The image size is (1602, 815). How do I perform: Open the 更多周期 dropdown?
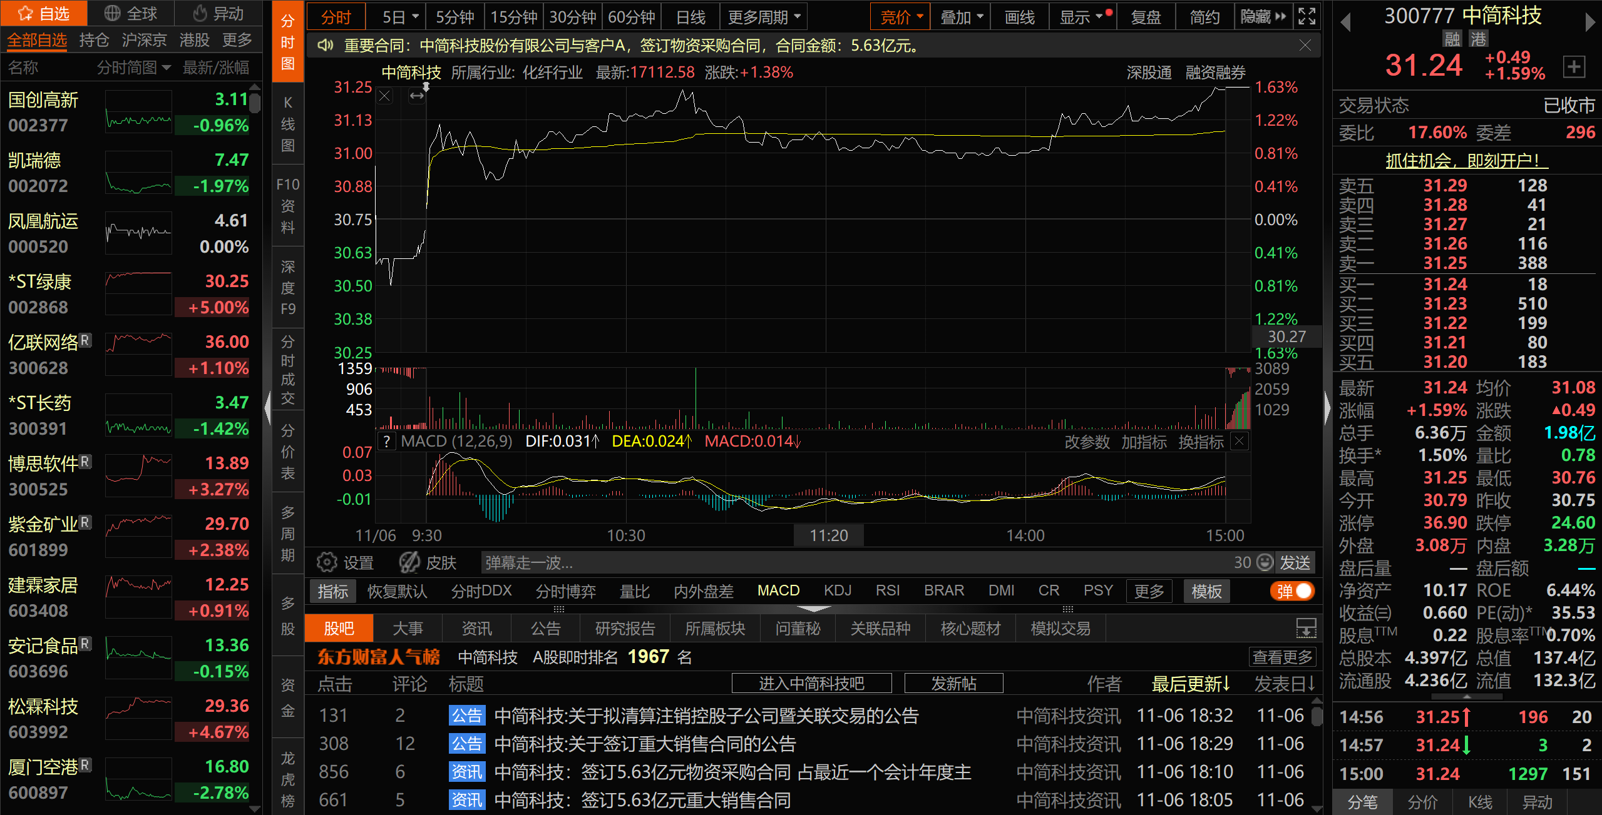click(763, 17)
